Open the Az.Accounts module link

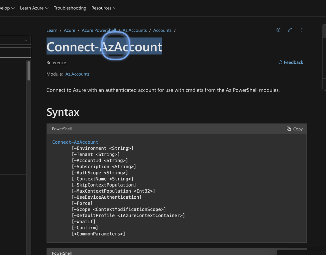pyautogui.click(x=77, y=74)
